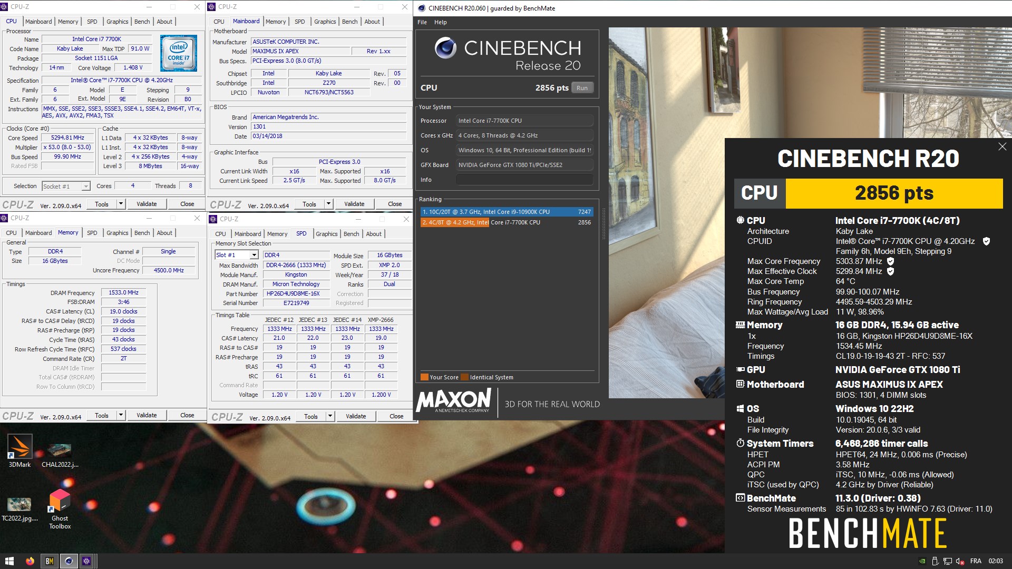Click Close in the Memory-tab CPU-Z window
The height and width of the screenshot is (569, 1012).
(187, 415)
